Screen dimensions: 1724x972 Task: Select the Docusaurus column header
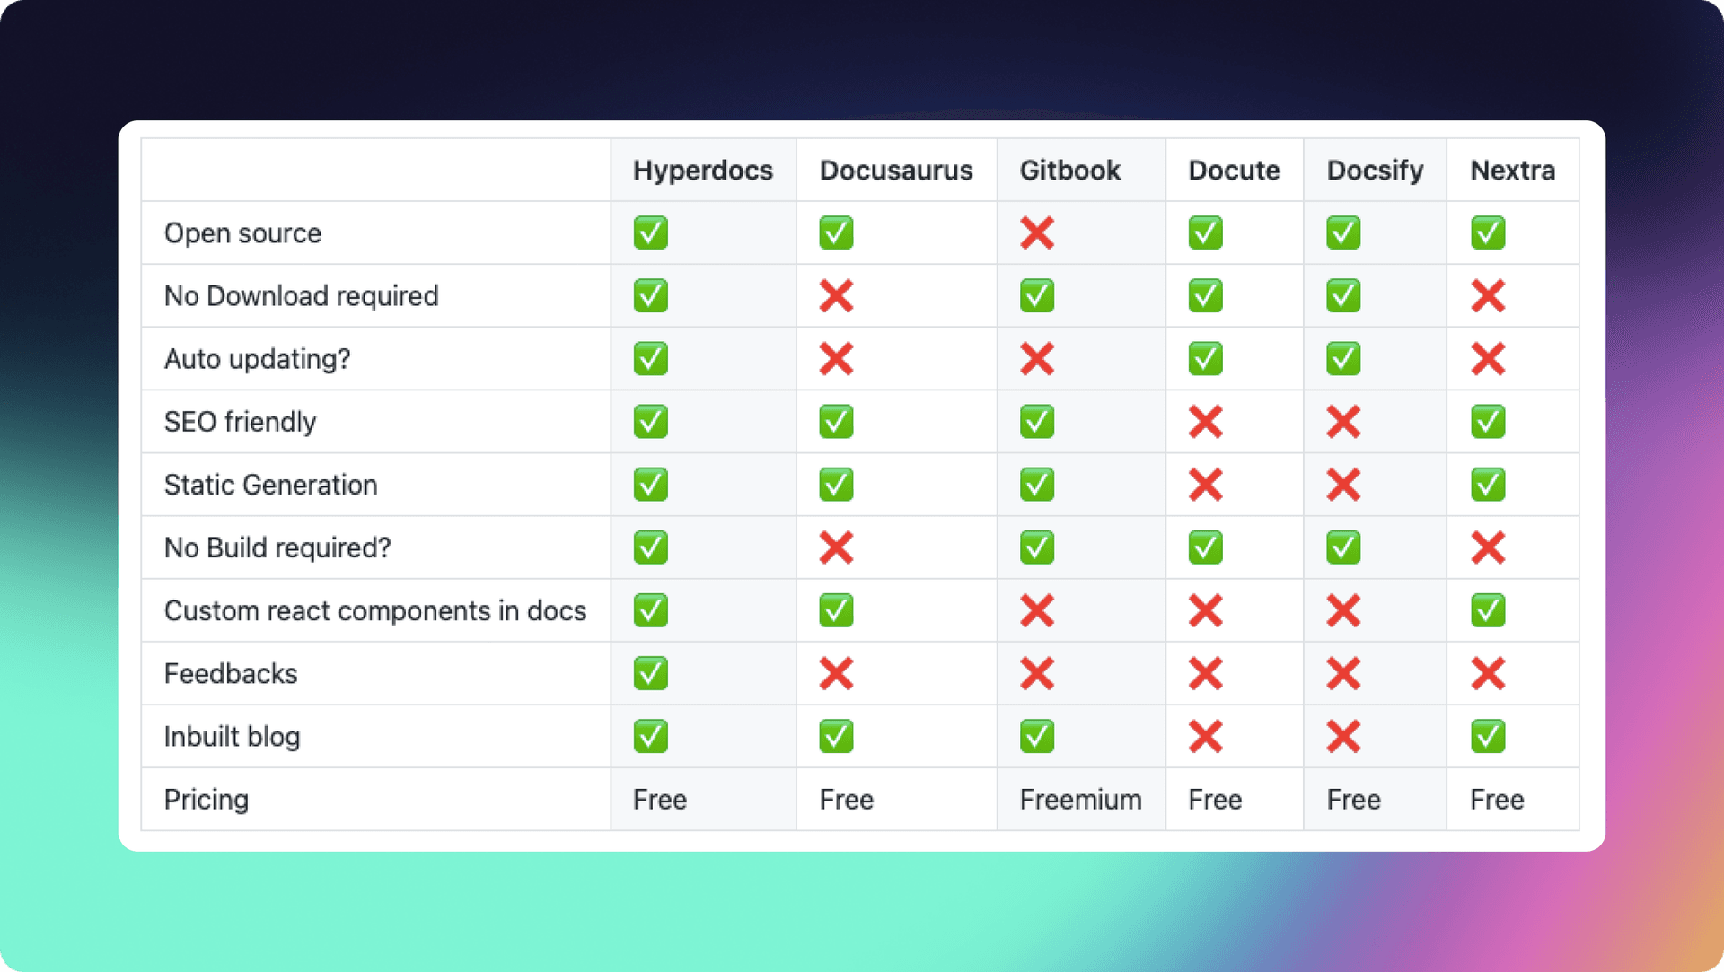[895, 171]
